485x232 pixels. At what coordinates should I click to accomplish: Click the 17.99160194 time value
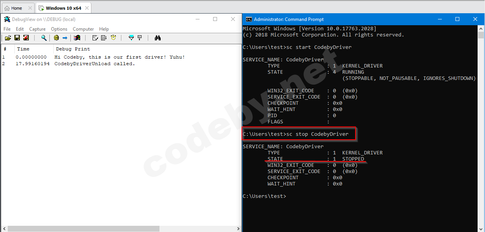pyautogui.click(x=33, y=64)
